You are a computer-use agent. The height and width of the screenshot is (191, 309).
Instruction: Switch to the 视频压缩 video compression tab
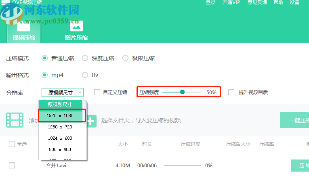(x=24, y=31)
